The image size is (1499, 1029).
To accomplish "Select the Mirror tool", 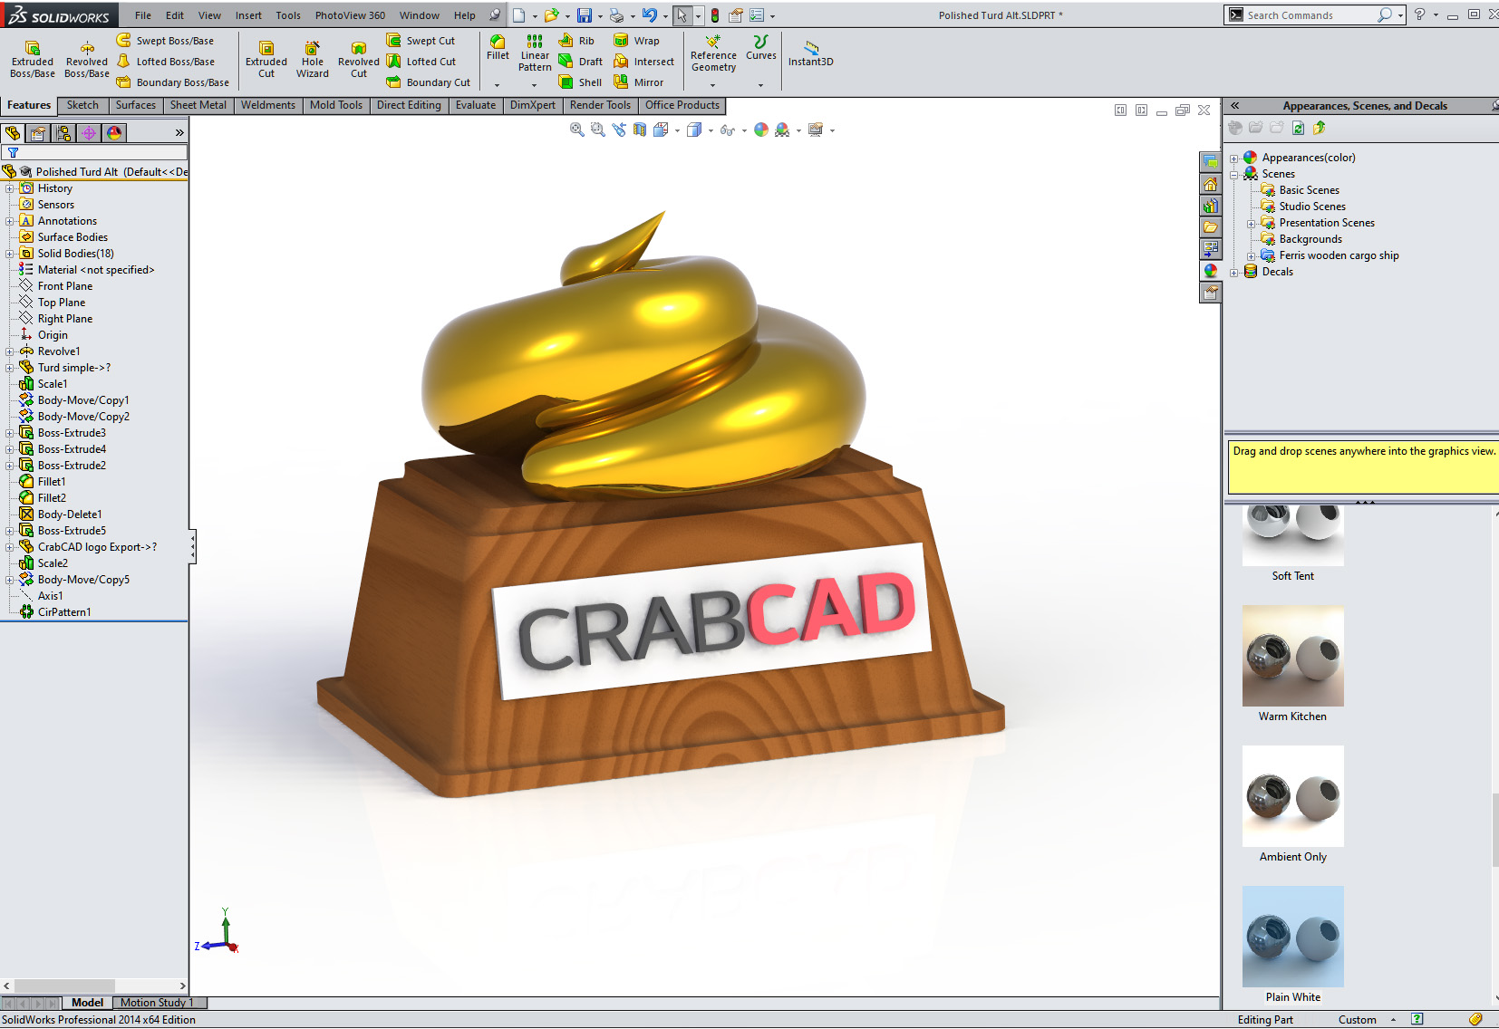I will [638, 82].
